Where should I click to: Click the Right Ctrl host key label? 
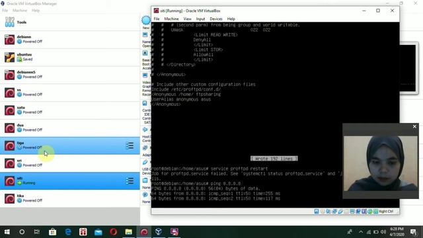[x=386, y=212]
